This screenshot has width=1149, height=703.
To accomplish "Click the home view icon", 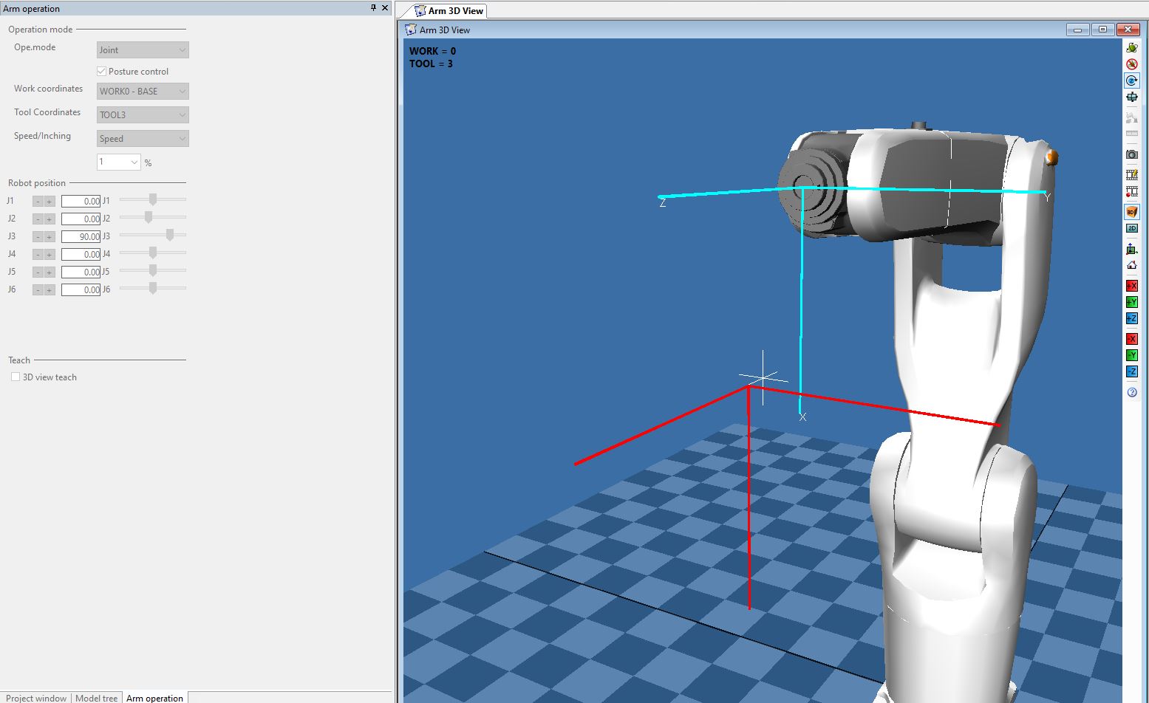I will point(1131,266).
